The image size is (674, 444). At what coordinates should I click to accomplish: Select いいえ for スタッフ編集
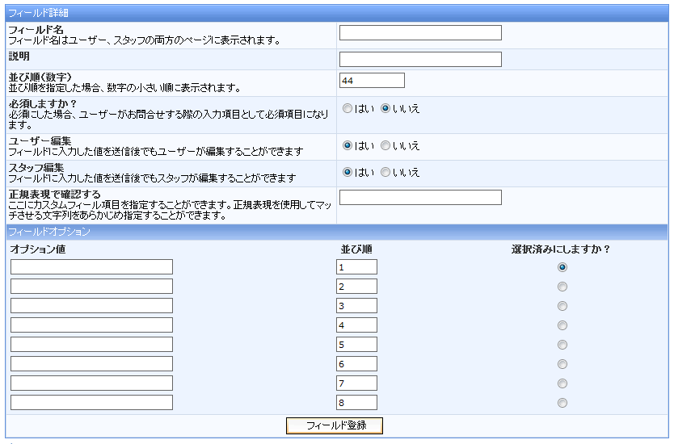[385, 172]
